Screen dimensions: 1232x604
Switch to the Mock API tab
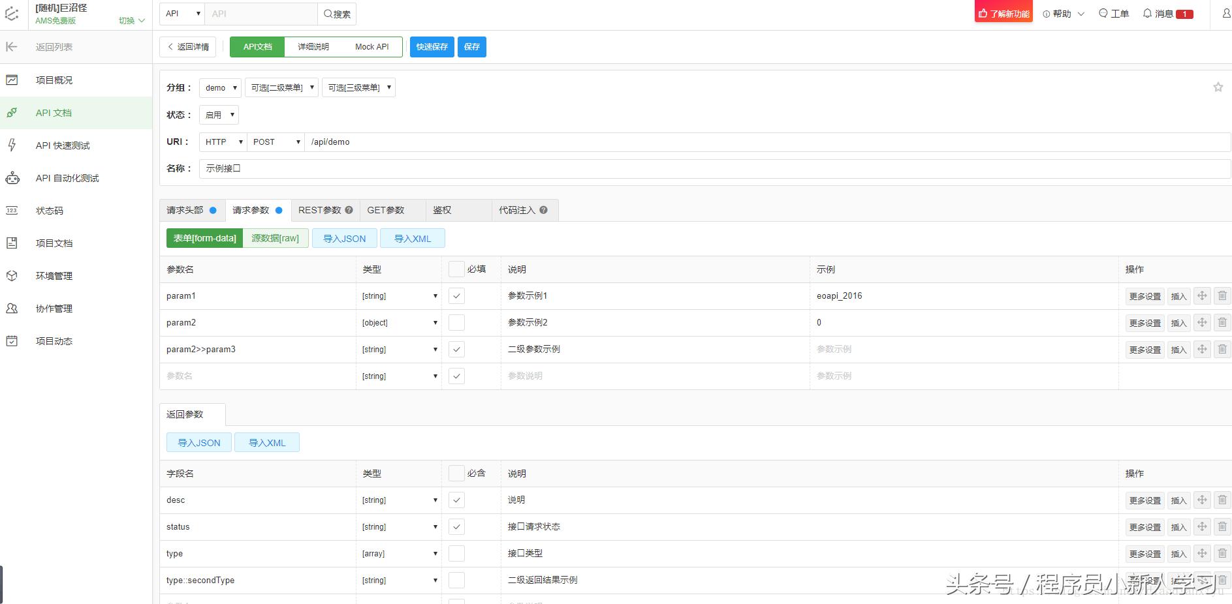[x=371, y=47]
